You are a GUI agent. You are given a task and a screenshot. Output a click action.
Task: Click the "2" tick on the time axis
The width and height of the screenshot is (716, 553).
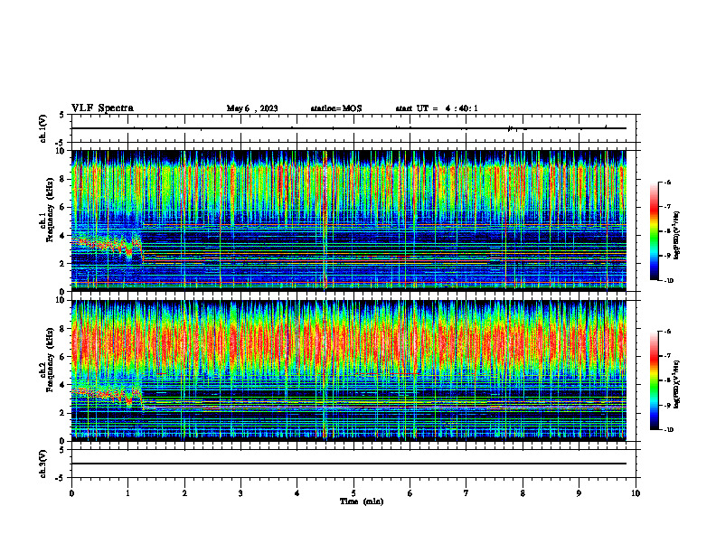click(184, 493)
